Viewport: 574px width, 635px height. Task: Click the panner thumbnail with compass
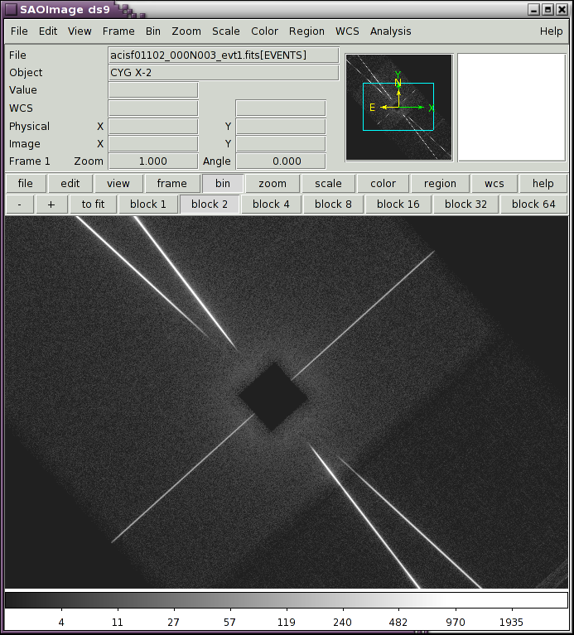point(398,108)
